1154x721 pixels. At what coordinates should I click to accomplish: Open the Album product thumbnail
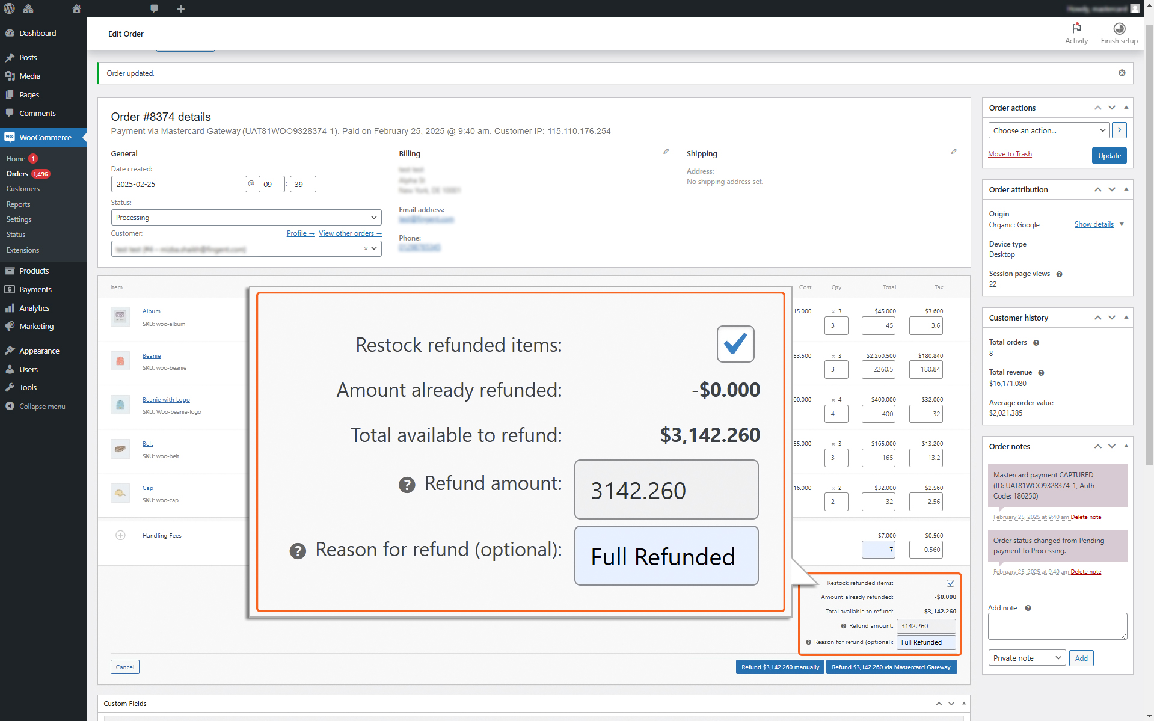coord(120,316)
